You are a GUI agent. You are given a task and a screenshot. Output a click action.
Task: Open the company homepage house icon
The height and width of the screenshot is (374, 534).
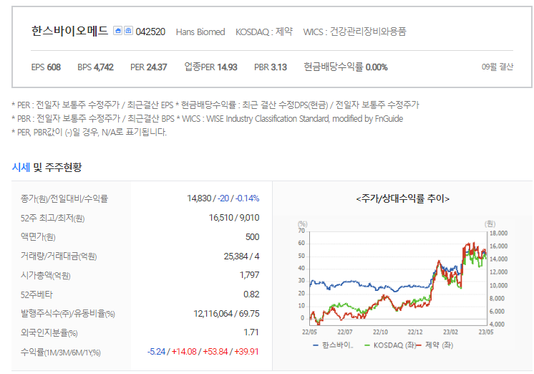(117, 31)
